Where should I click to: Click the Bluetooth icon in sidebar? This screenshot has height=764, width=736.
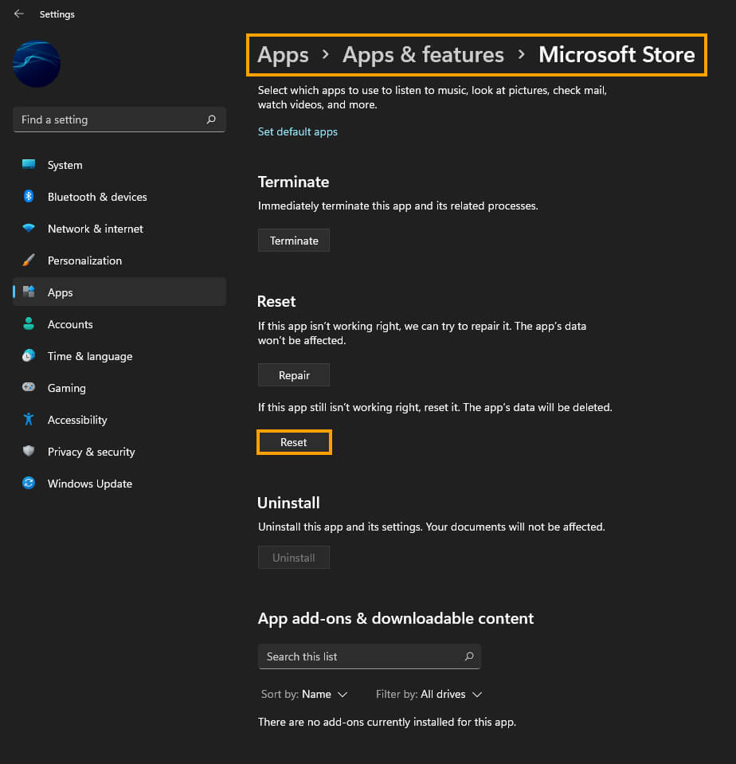click(x=29, y=196)
